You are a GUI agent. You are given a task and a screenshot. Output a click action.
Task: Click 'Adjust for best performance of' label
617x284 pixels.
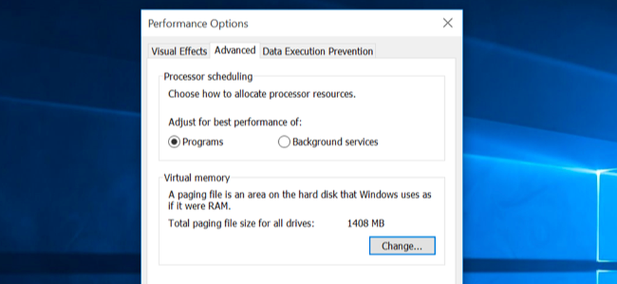[235, 122]
